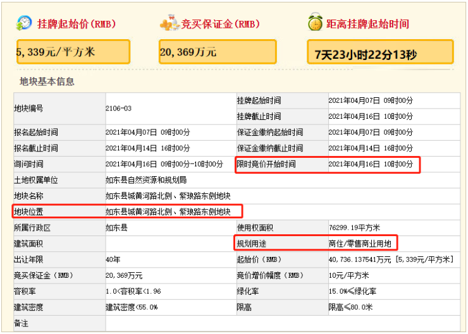Click the 挂牌截止时间 label

pyautogui.click(x=259, y=116)
